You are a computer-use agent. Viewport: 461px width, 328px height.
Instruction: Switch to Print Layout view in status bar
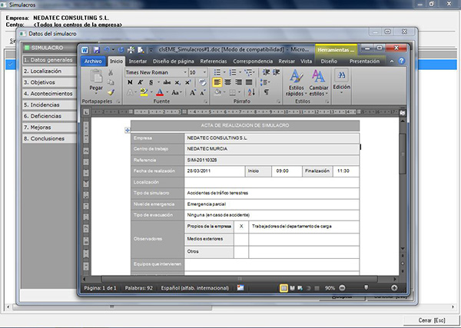click(284, 288)
